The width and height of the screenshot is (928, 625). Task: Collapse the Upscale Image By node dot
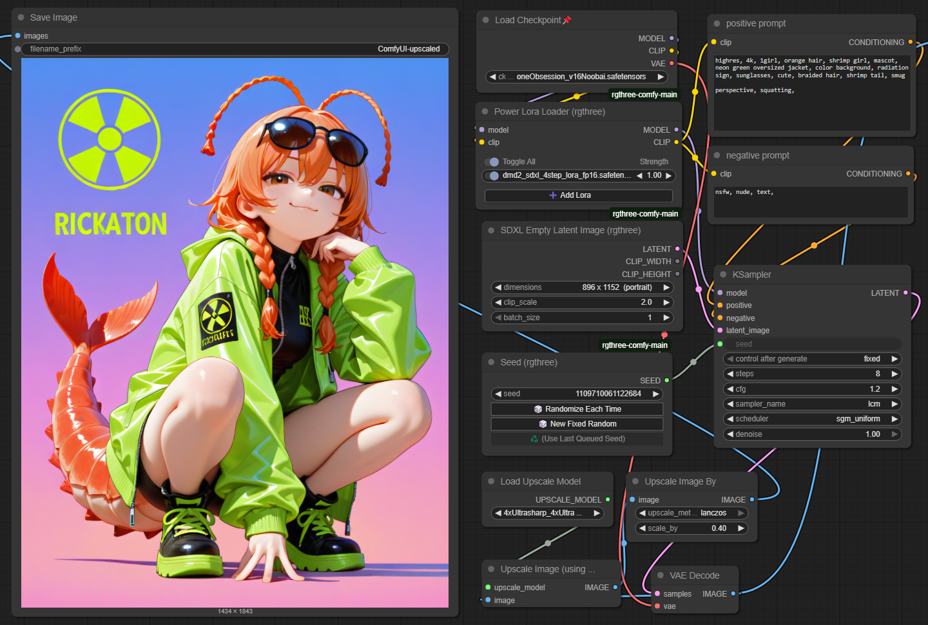click(x=636, y=481)
